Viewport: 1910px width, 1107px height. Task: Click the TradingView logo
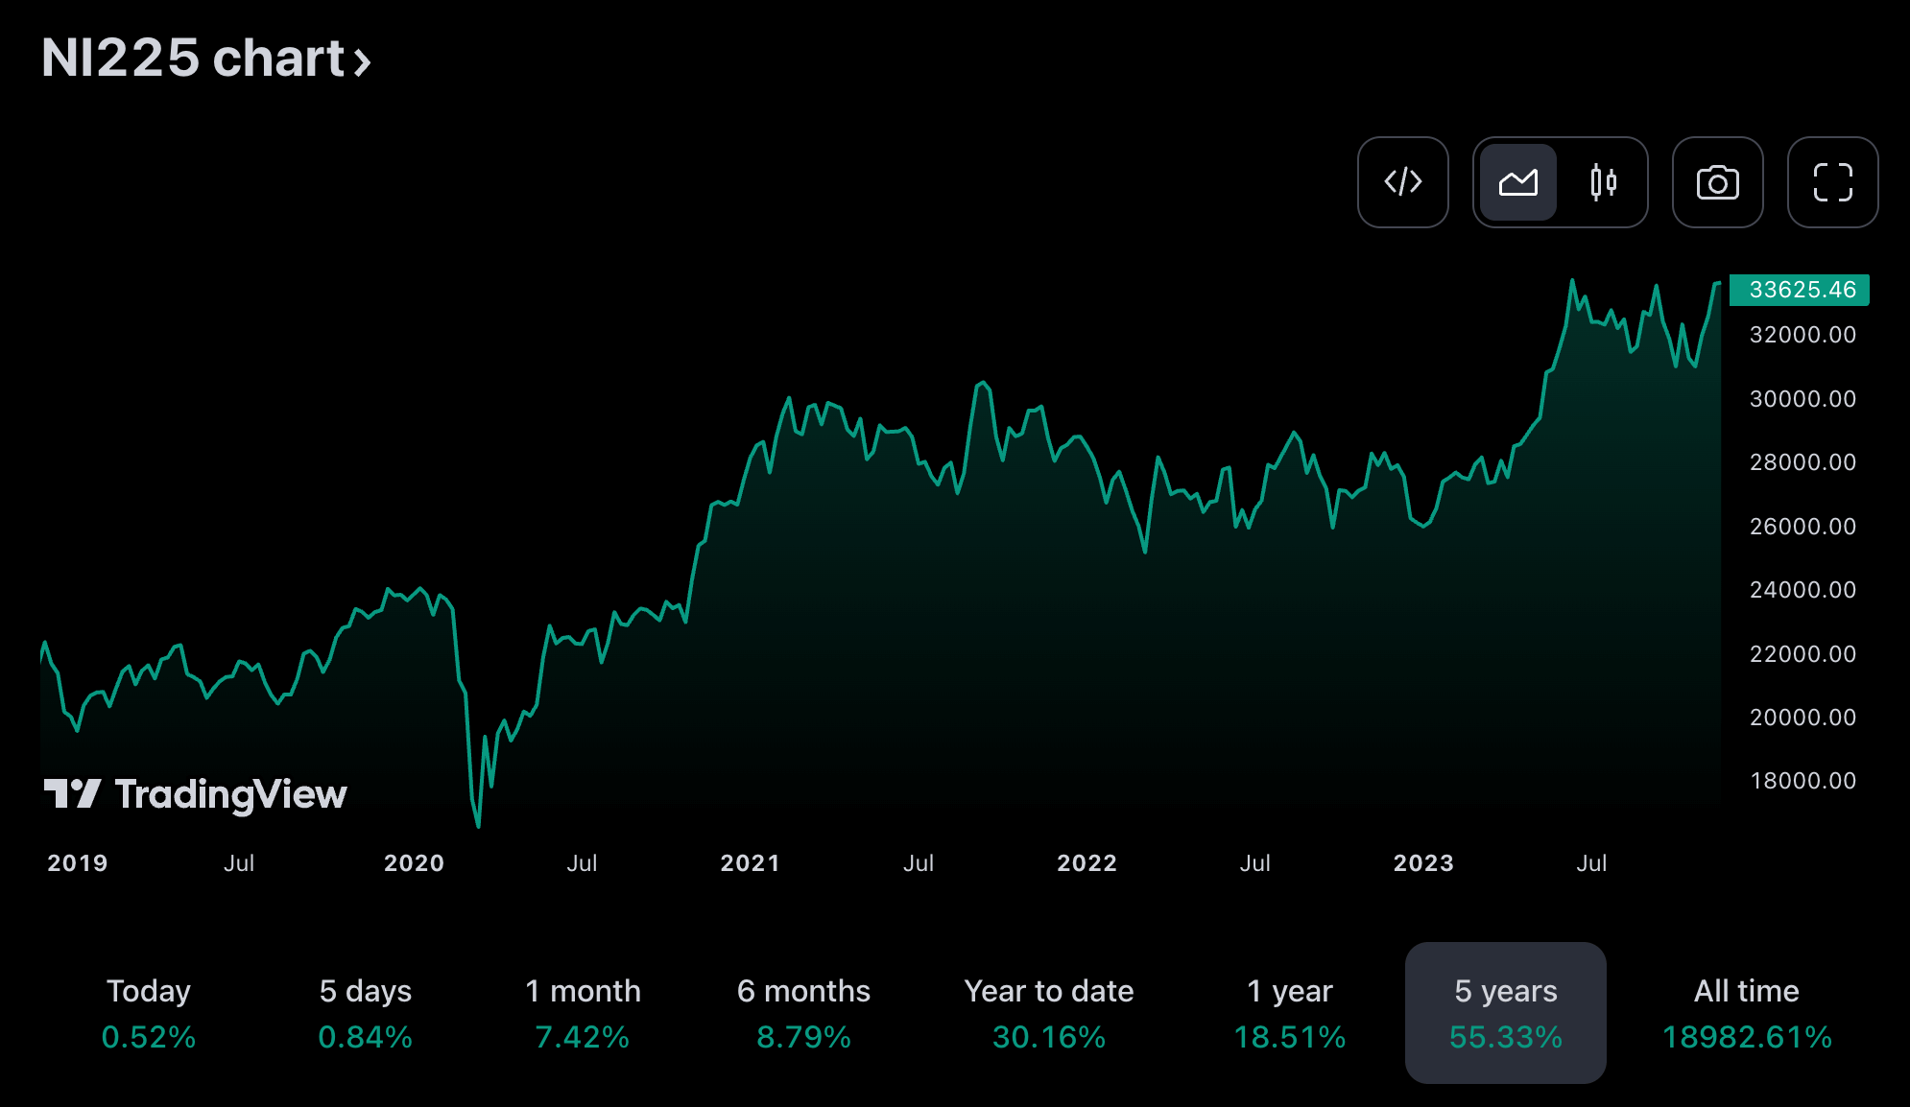click(196, 794)
